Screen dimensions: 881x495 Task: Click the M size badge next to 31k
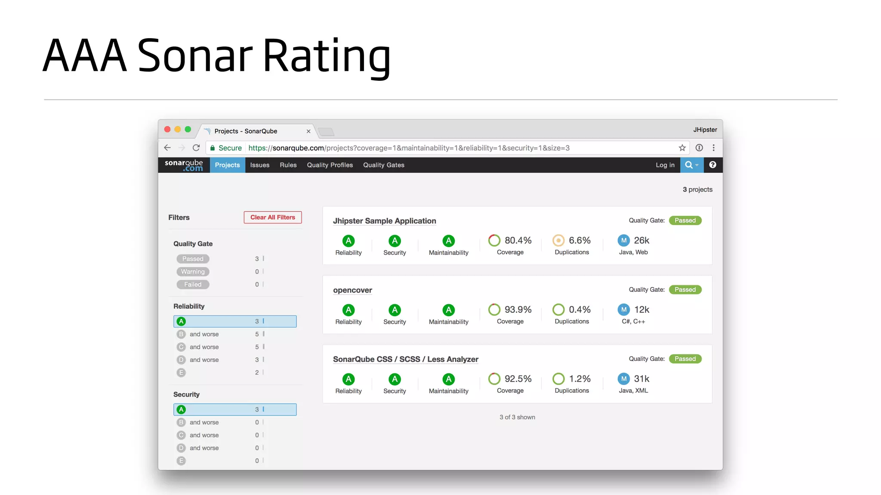click(624, 379)
